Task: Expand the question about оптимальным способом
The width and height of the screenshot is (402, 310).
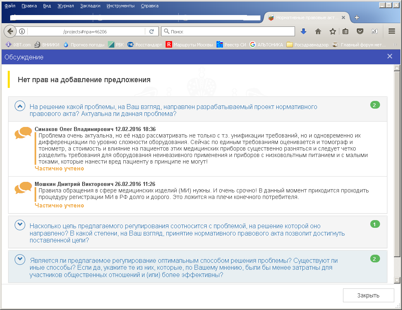Action: click(x=20, y=259)
